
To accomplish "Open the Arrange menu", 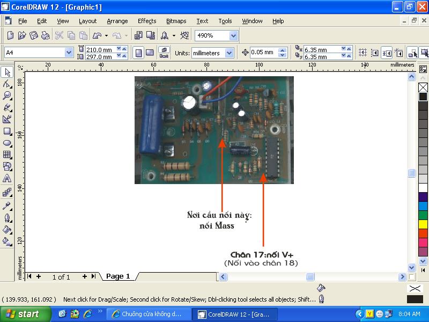I will coord(117,21).
